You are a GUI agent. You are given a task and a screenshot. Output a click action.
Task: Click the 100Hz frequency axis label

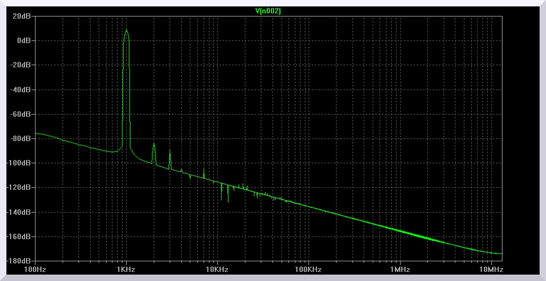pyautogui.click(x=35, y=270)
